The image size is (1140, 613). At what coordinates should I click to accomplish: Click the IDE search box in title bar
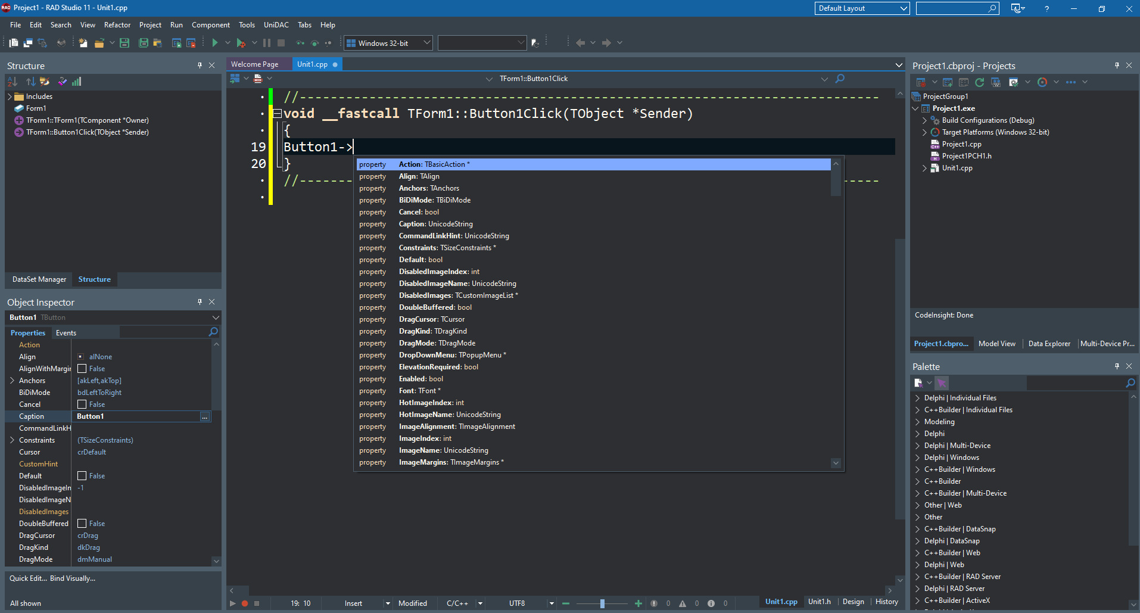click(x=957, y=8)
